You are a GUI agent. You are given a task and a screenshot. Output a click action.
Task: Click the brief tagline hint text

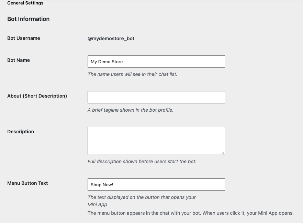click(131, 110)
